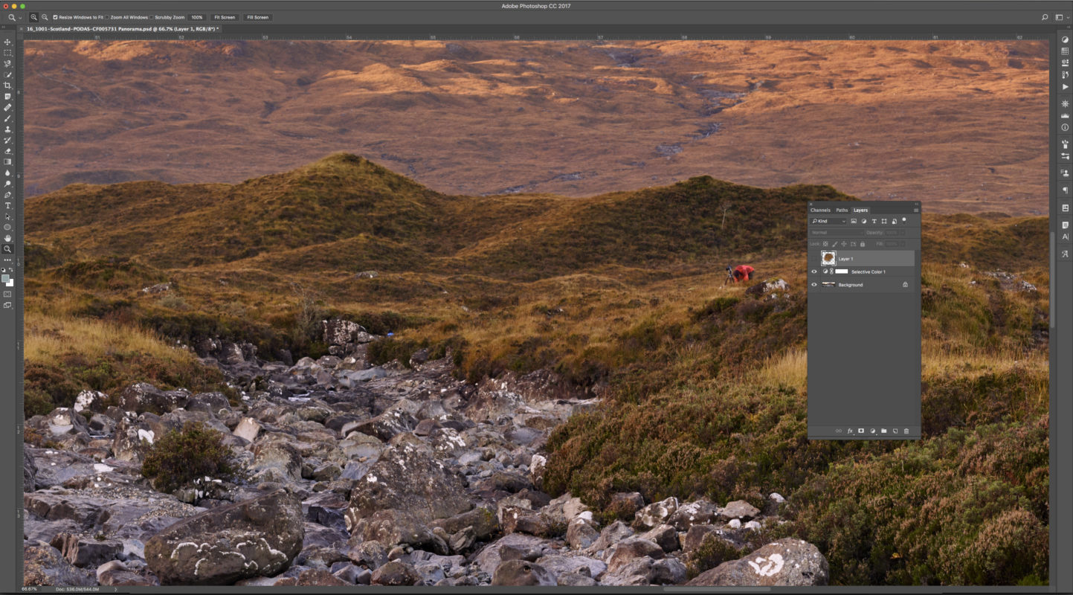
Task: Select the Lasso tool
Action: pos(8,64)
